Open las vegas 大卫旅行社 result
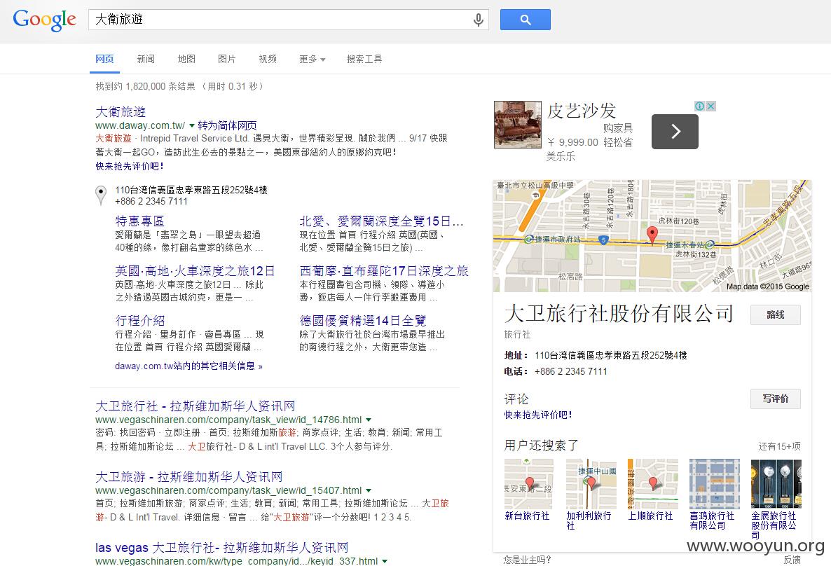This screenshot has height=566, width=831. [x=221, y=548]
